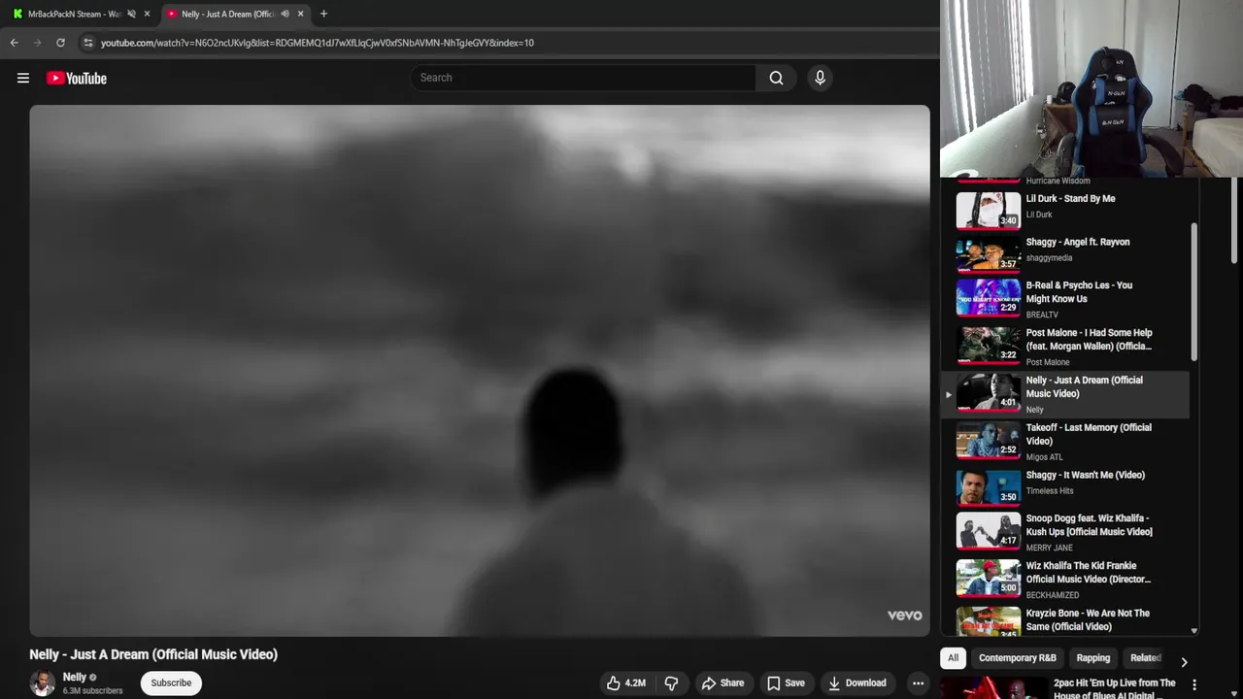Select the Related filter chip

[1145, 658]
